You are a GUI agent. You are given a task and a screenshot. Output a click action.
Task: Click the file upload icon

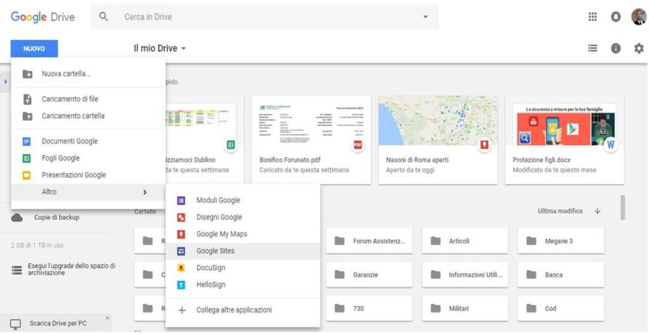[27, 100]
